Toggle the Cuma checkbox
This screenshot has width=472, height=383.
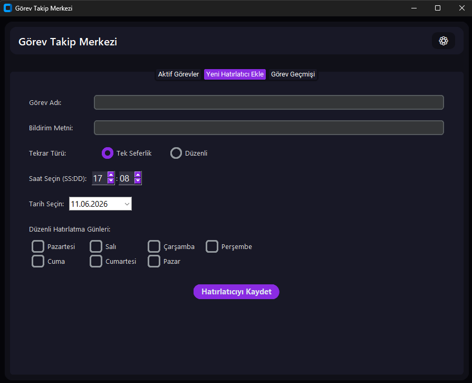pyautogui.click(x=38, y=261)
